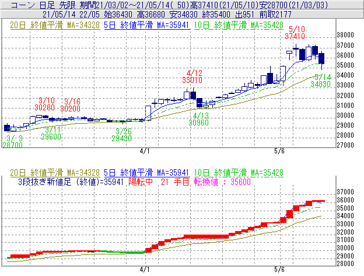Click the 3/16 30200 peak annotation
Viewport: 364px width, 276px height.
point(71,105)
